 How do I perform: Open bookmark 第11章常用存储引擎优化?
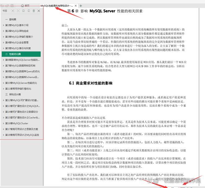click(18, 89)
